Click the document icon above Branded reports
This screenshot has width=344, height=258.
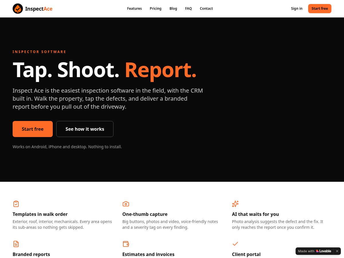coord(16,244)
